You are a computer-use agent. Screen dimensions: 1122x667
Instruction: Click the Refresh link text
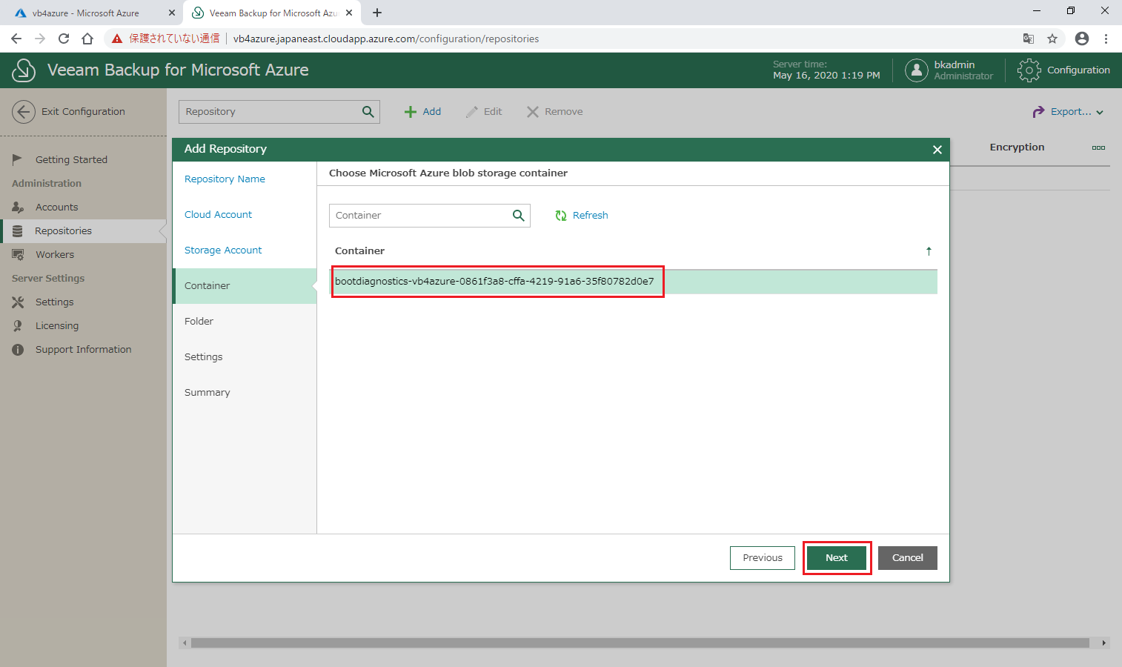click(x=590, y=216)
